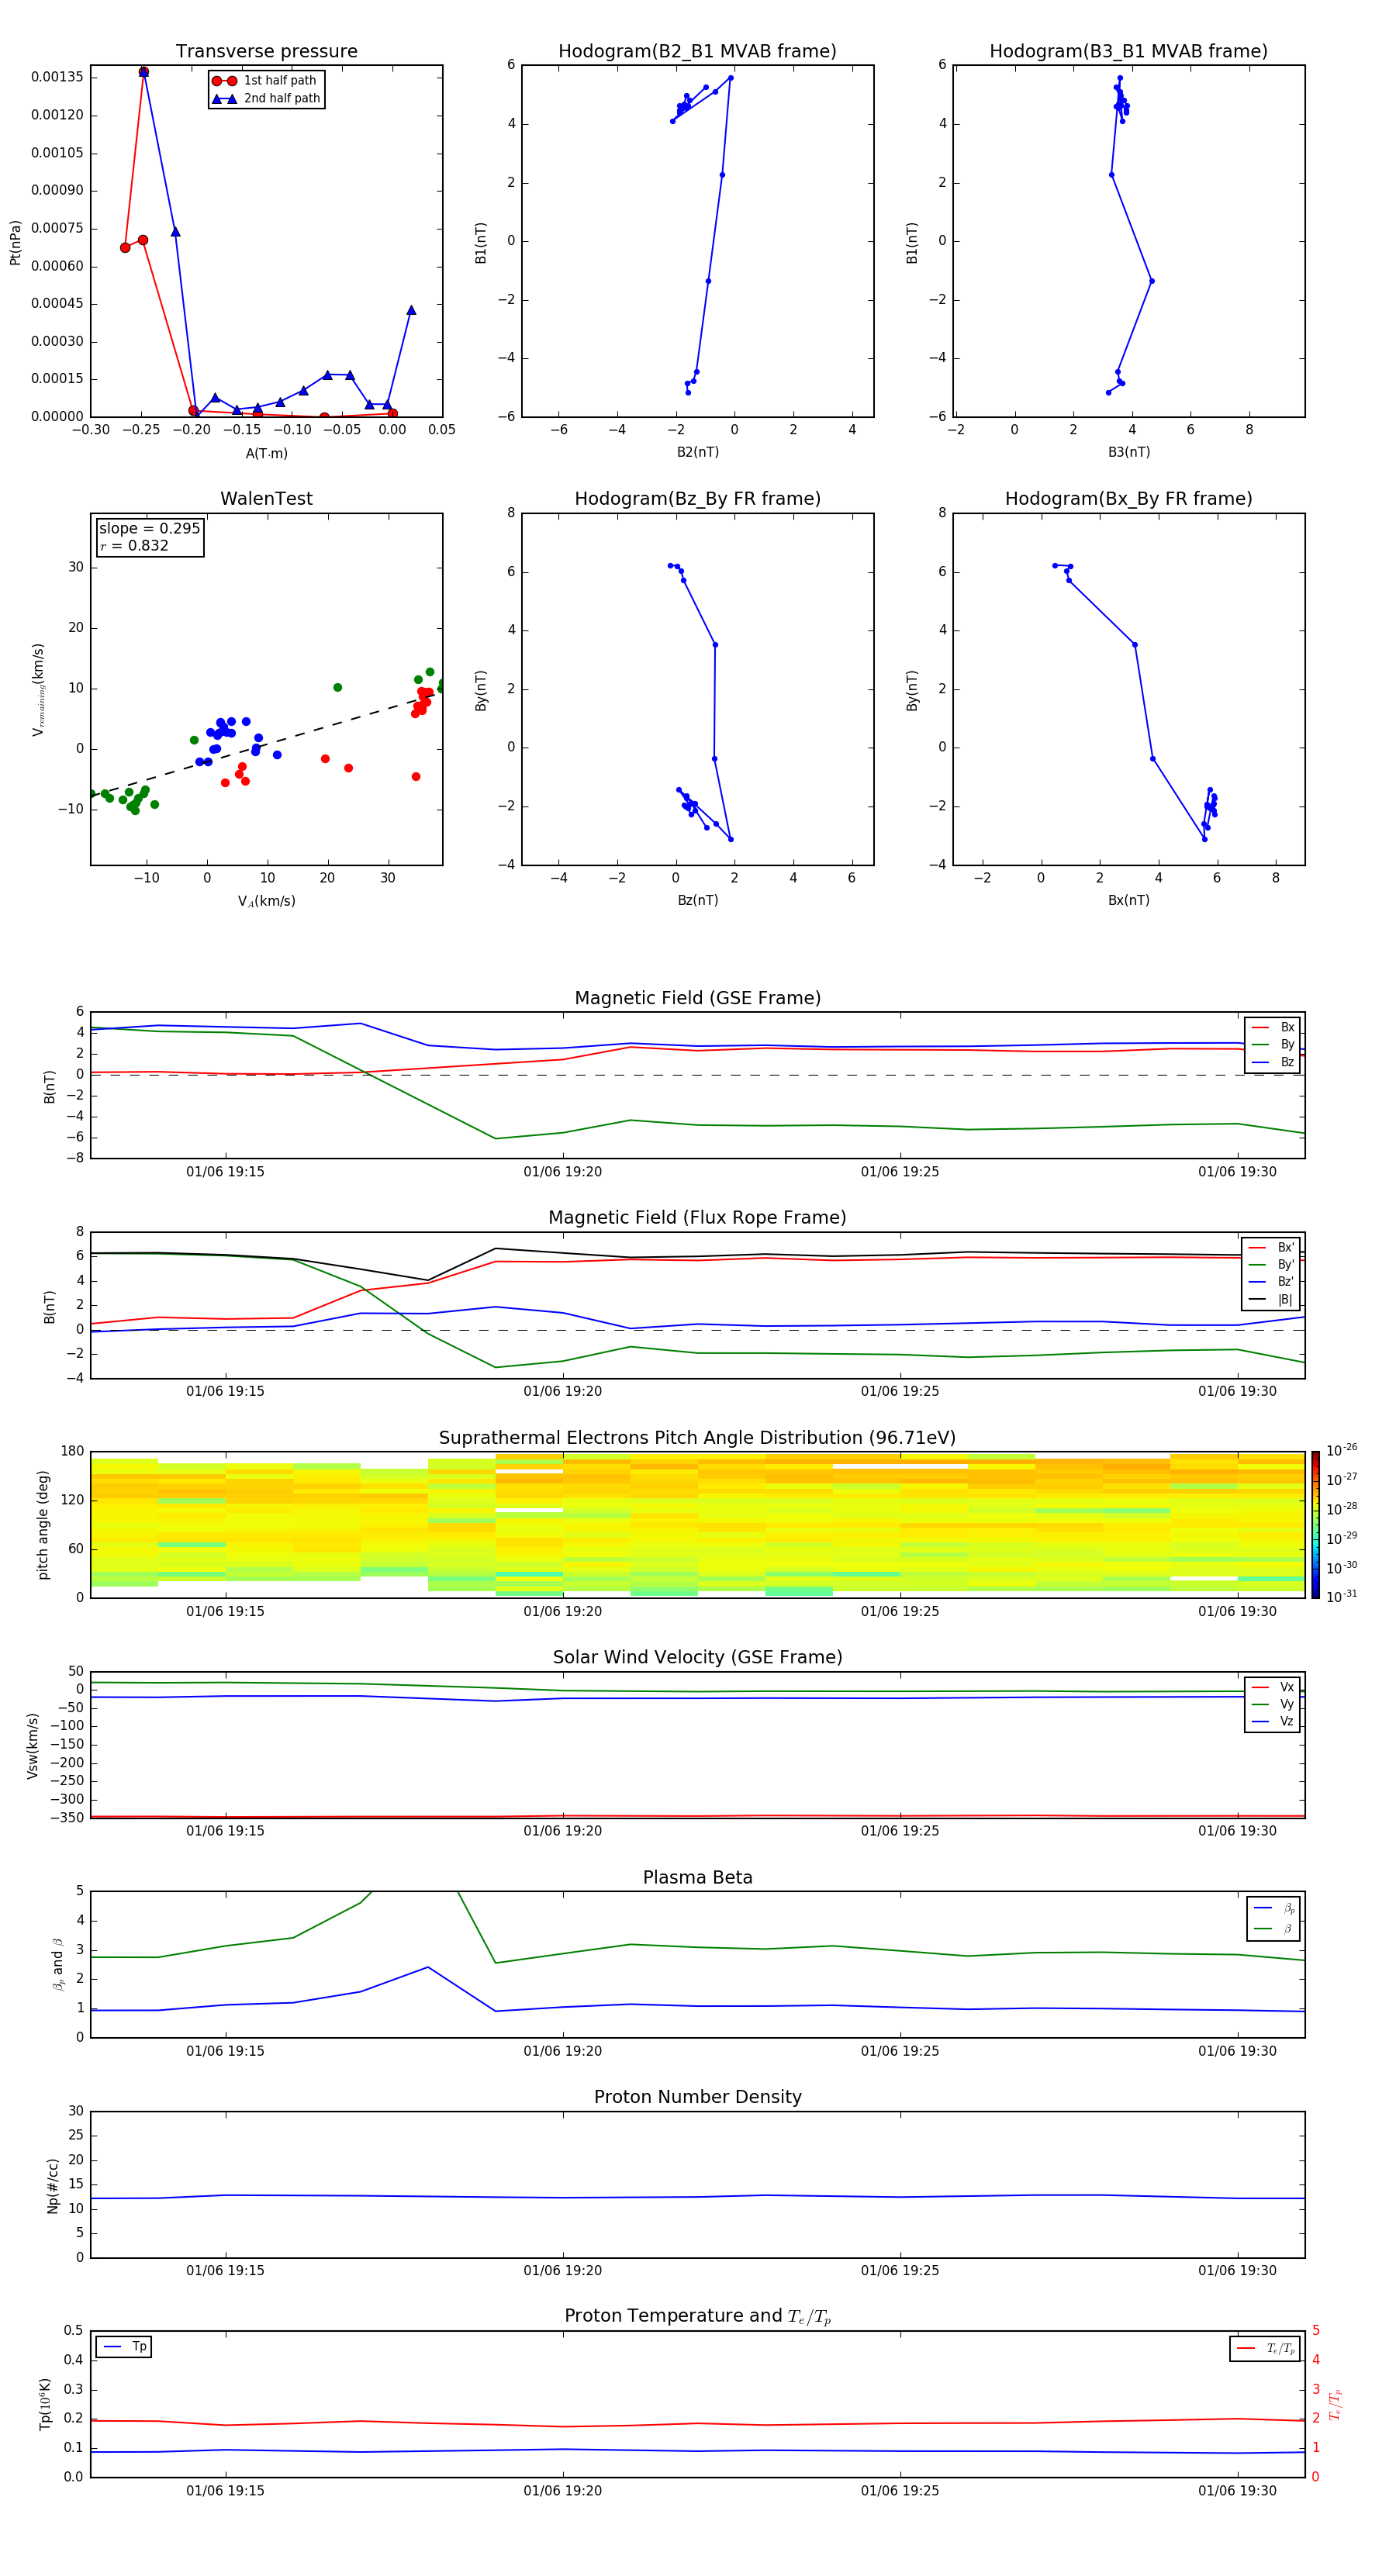Image resolution: width=1396 pixels, height=2559 pixels.
Task: Click the peak marker in Transverse pressure plot
Action: tap(143, 71)
